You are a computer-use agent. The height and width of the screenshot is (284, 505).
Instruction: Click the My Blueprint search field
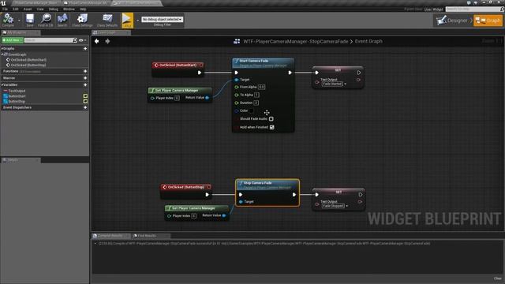[49, 40]
